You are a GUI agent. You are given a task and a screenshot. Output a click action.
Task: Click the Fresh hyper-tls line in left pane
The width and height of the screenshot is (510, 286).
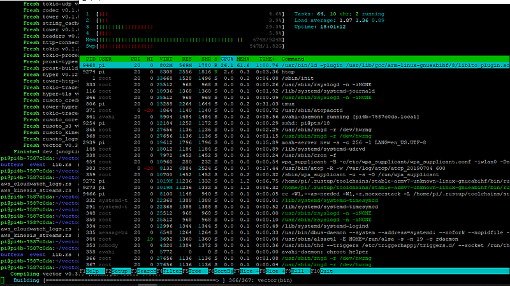coord(51,94)
